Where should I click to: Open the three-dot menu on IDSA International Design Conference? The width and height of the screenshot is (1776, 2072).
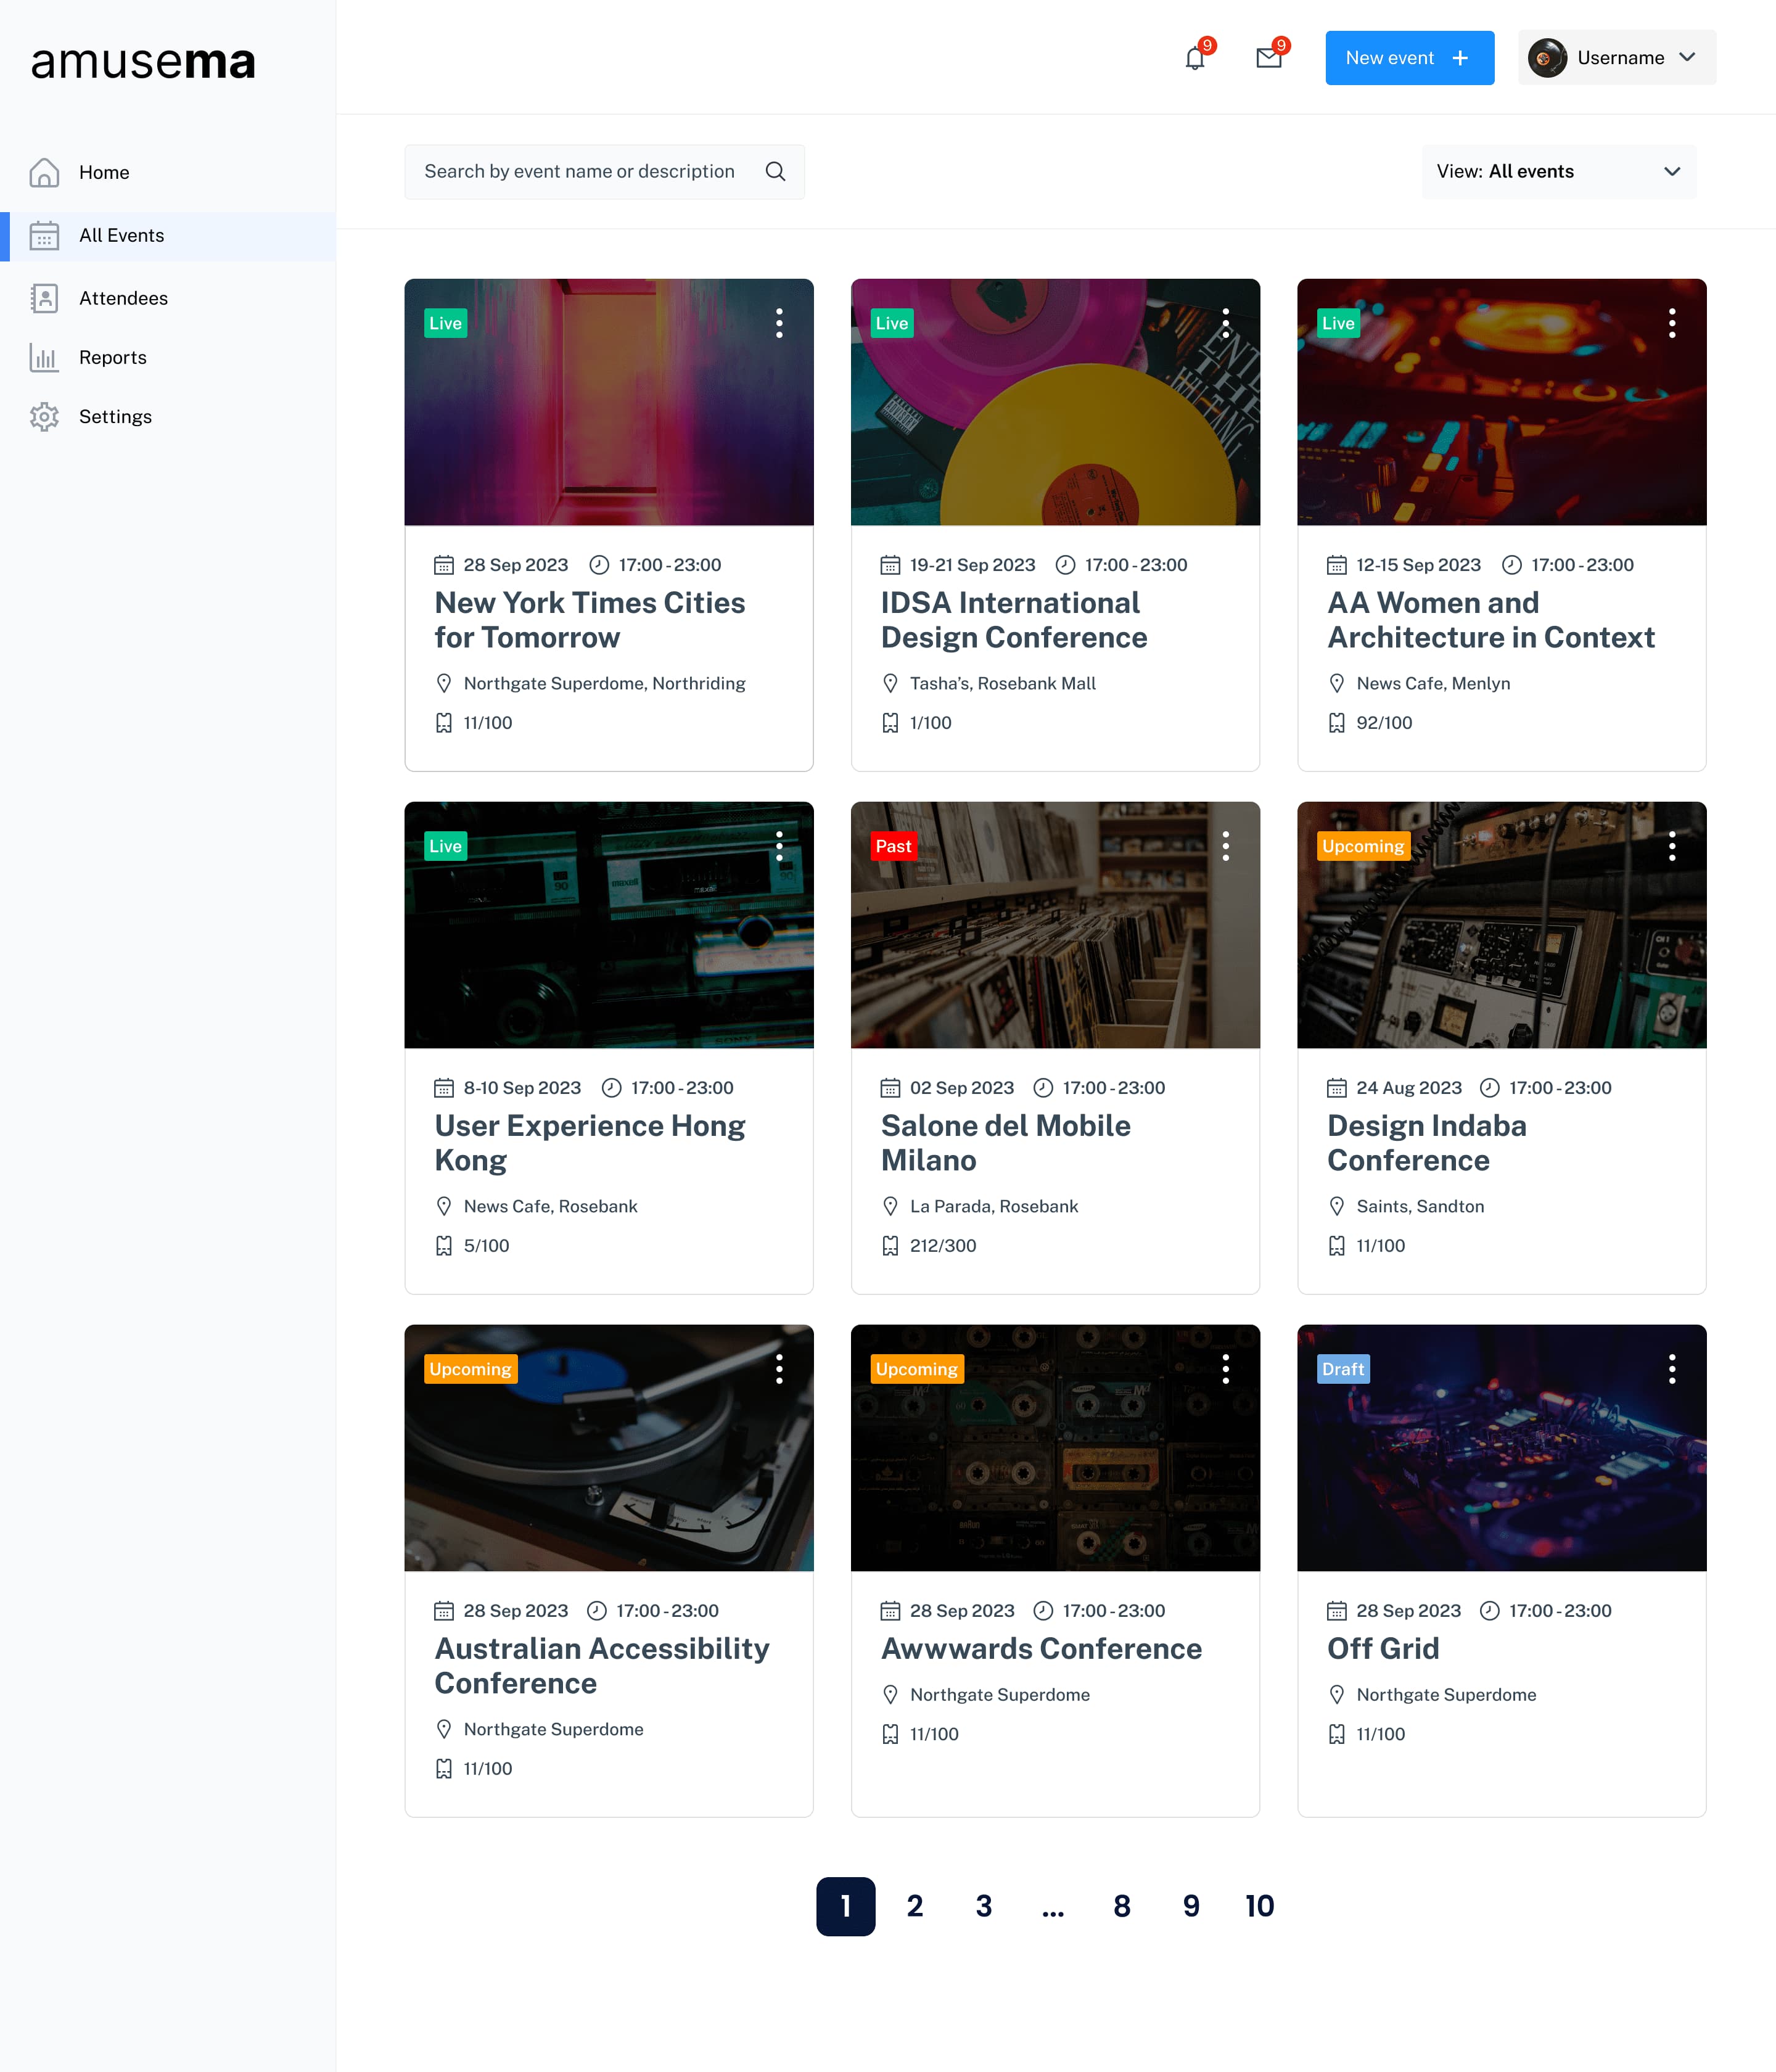[x=1225, y=323]
